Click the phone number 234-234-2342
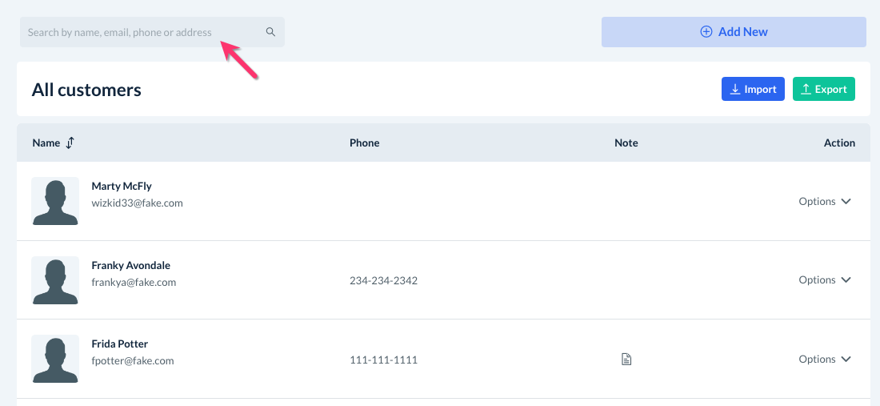This screenshot has height=406, width=880. 383,281
